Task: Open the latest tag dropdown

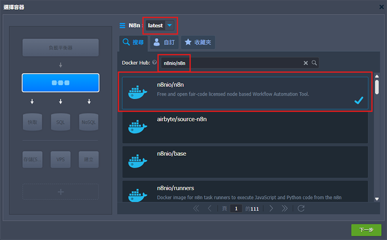Action: (x=169, y=26)
